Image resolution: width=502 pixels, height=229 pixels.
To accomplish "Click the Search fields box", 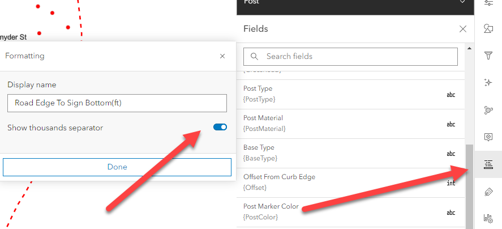I will pyautogui.click(x=350, y=56).
